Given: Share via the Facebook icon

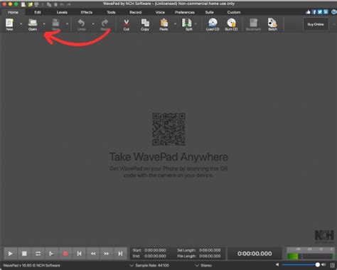Looking at the screenshot, I should (314, 12).
